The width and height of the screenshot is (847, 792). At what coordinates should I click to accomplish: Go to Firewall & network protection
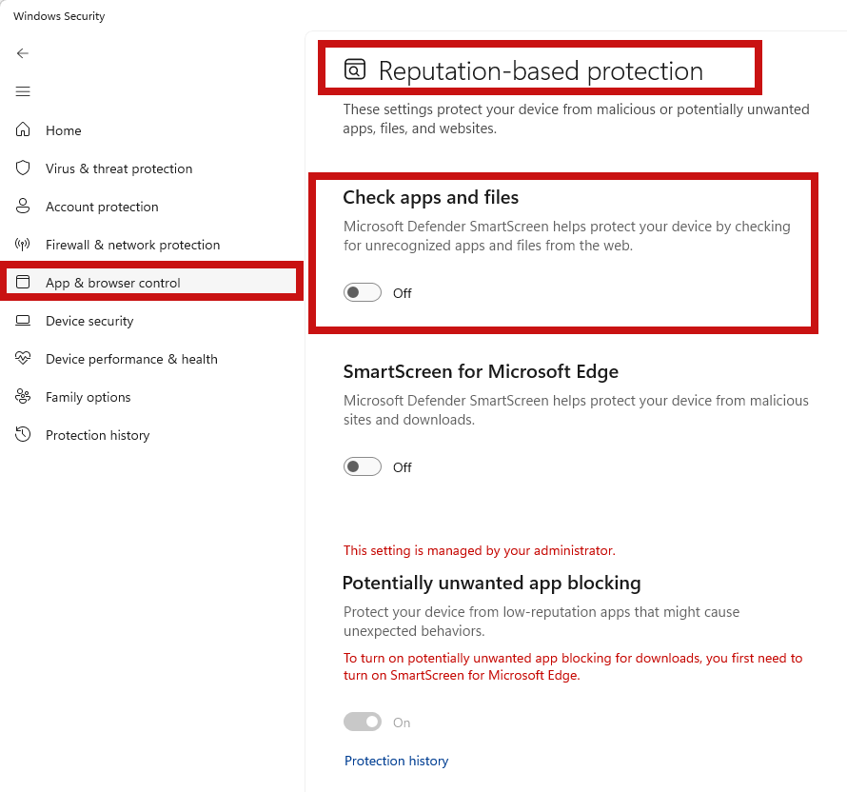(132, 245)
